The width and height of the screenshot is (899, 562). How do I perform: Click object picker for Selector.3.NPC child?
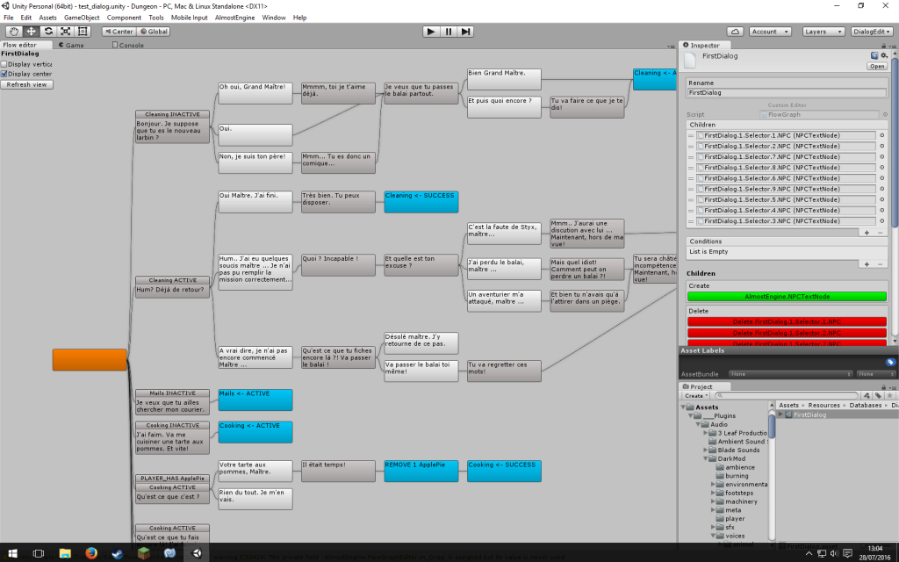tap(881, 221)
